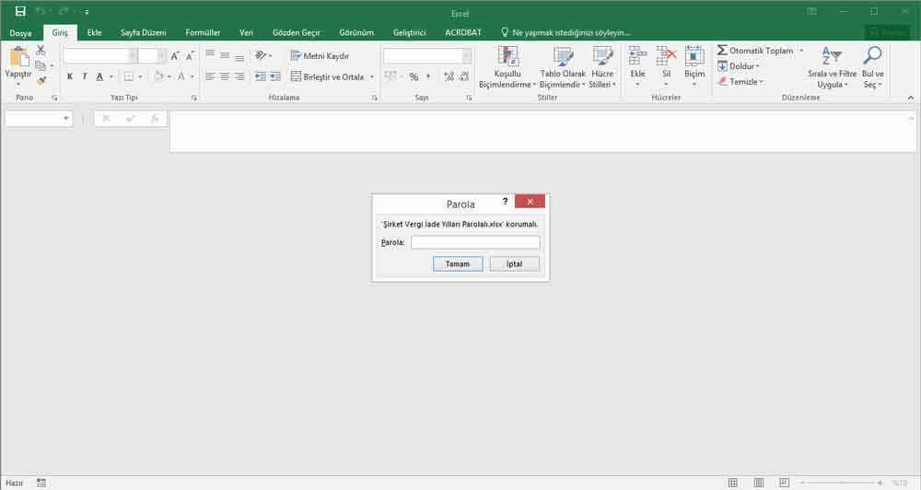Click the Orientation text rotation icon
This screenshot has width=921, height=490.
pos(261,55)
